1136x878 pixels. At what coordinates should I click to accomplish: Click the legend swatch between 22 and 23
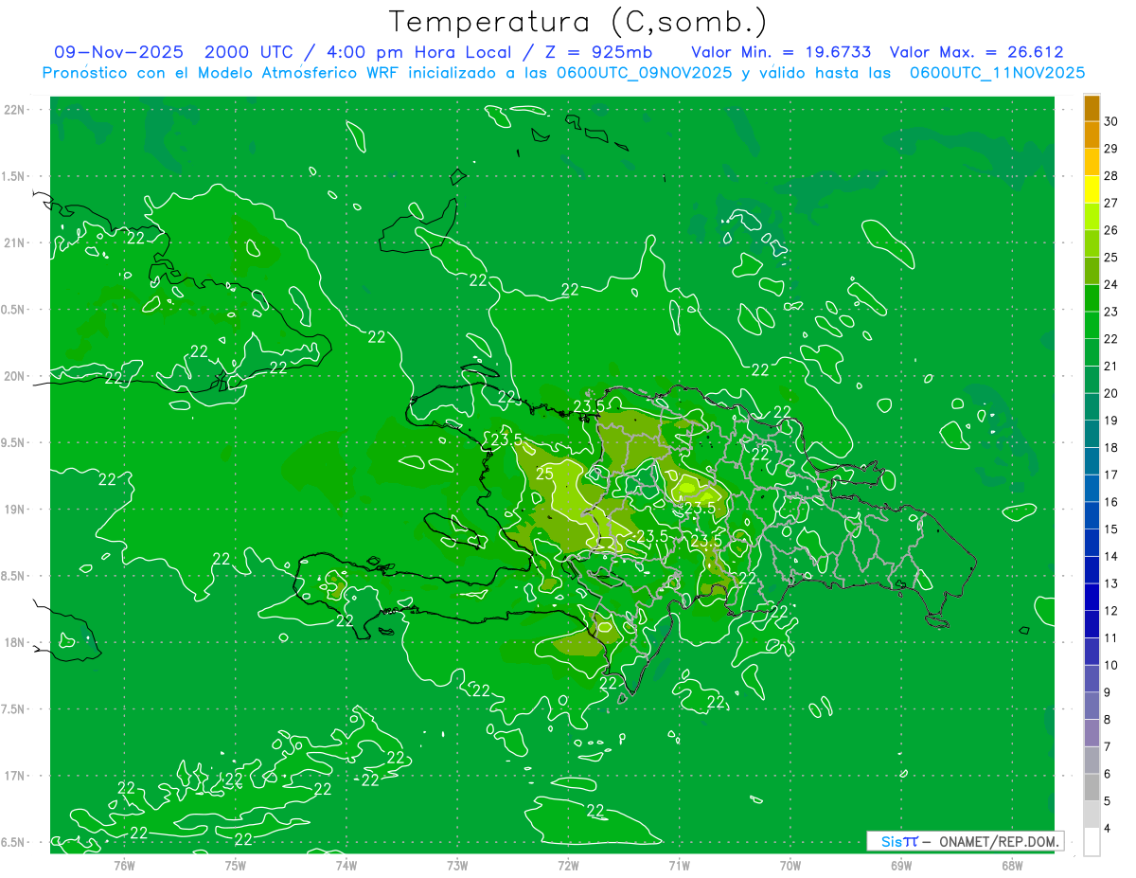point(1092,325)
